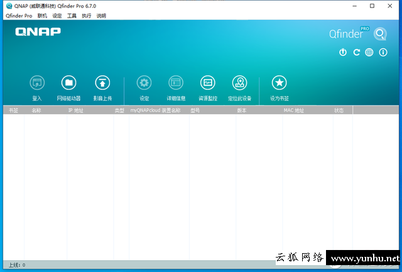Screen dimensions: 402x272
Task: Minimize the Qfinder Pro window
Action: pos(354,6)
